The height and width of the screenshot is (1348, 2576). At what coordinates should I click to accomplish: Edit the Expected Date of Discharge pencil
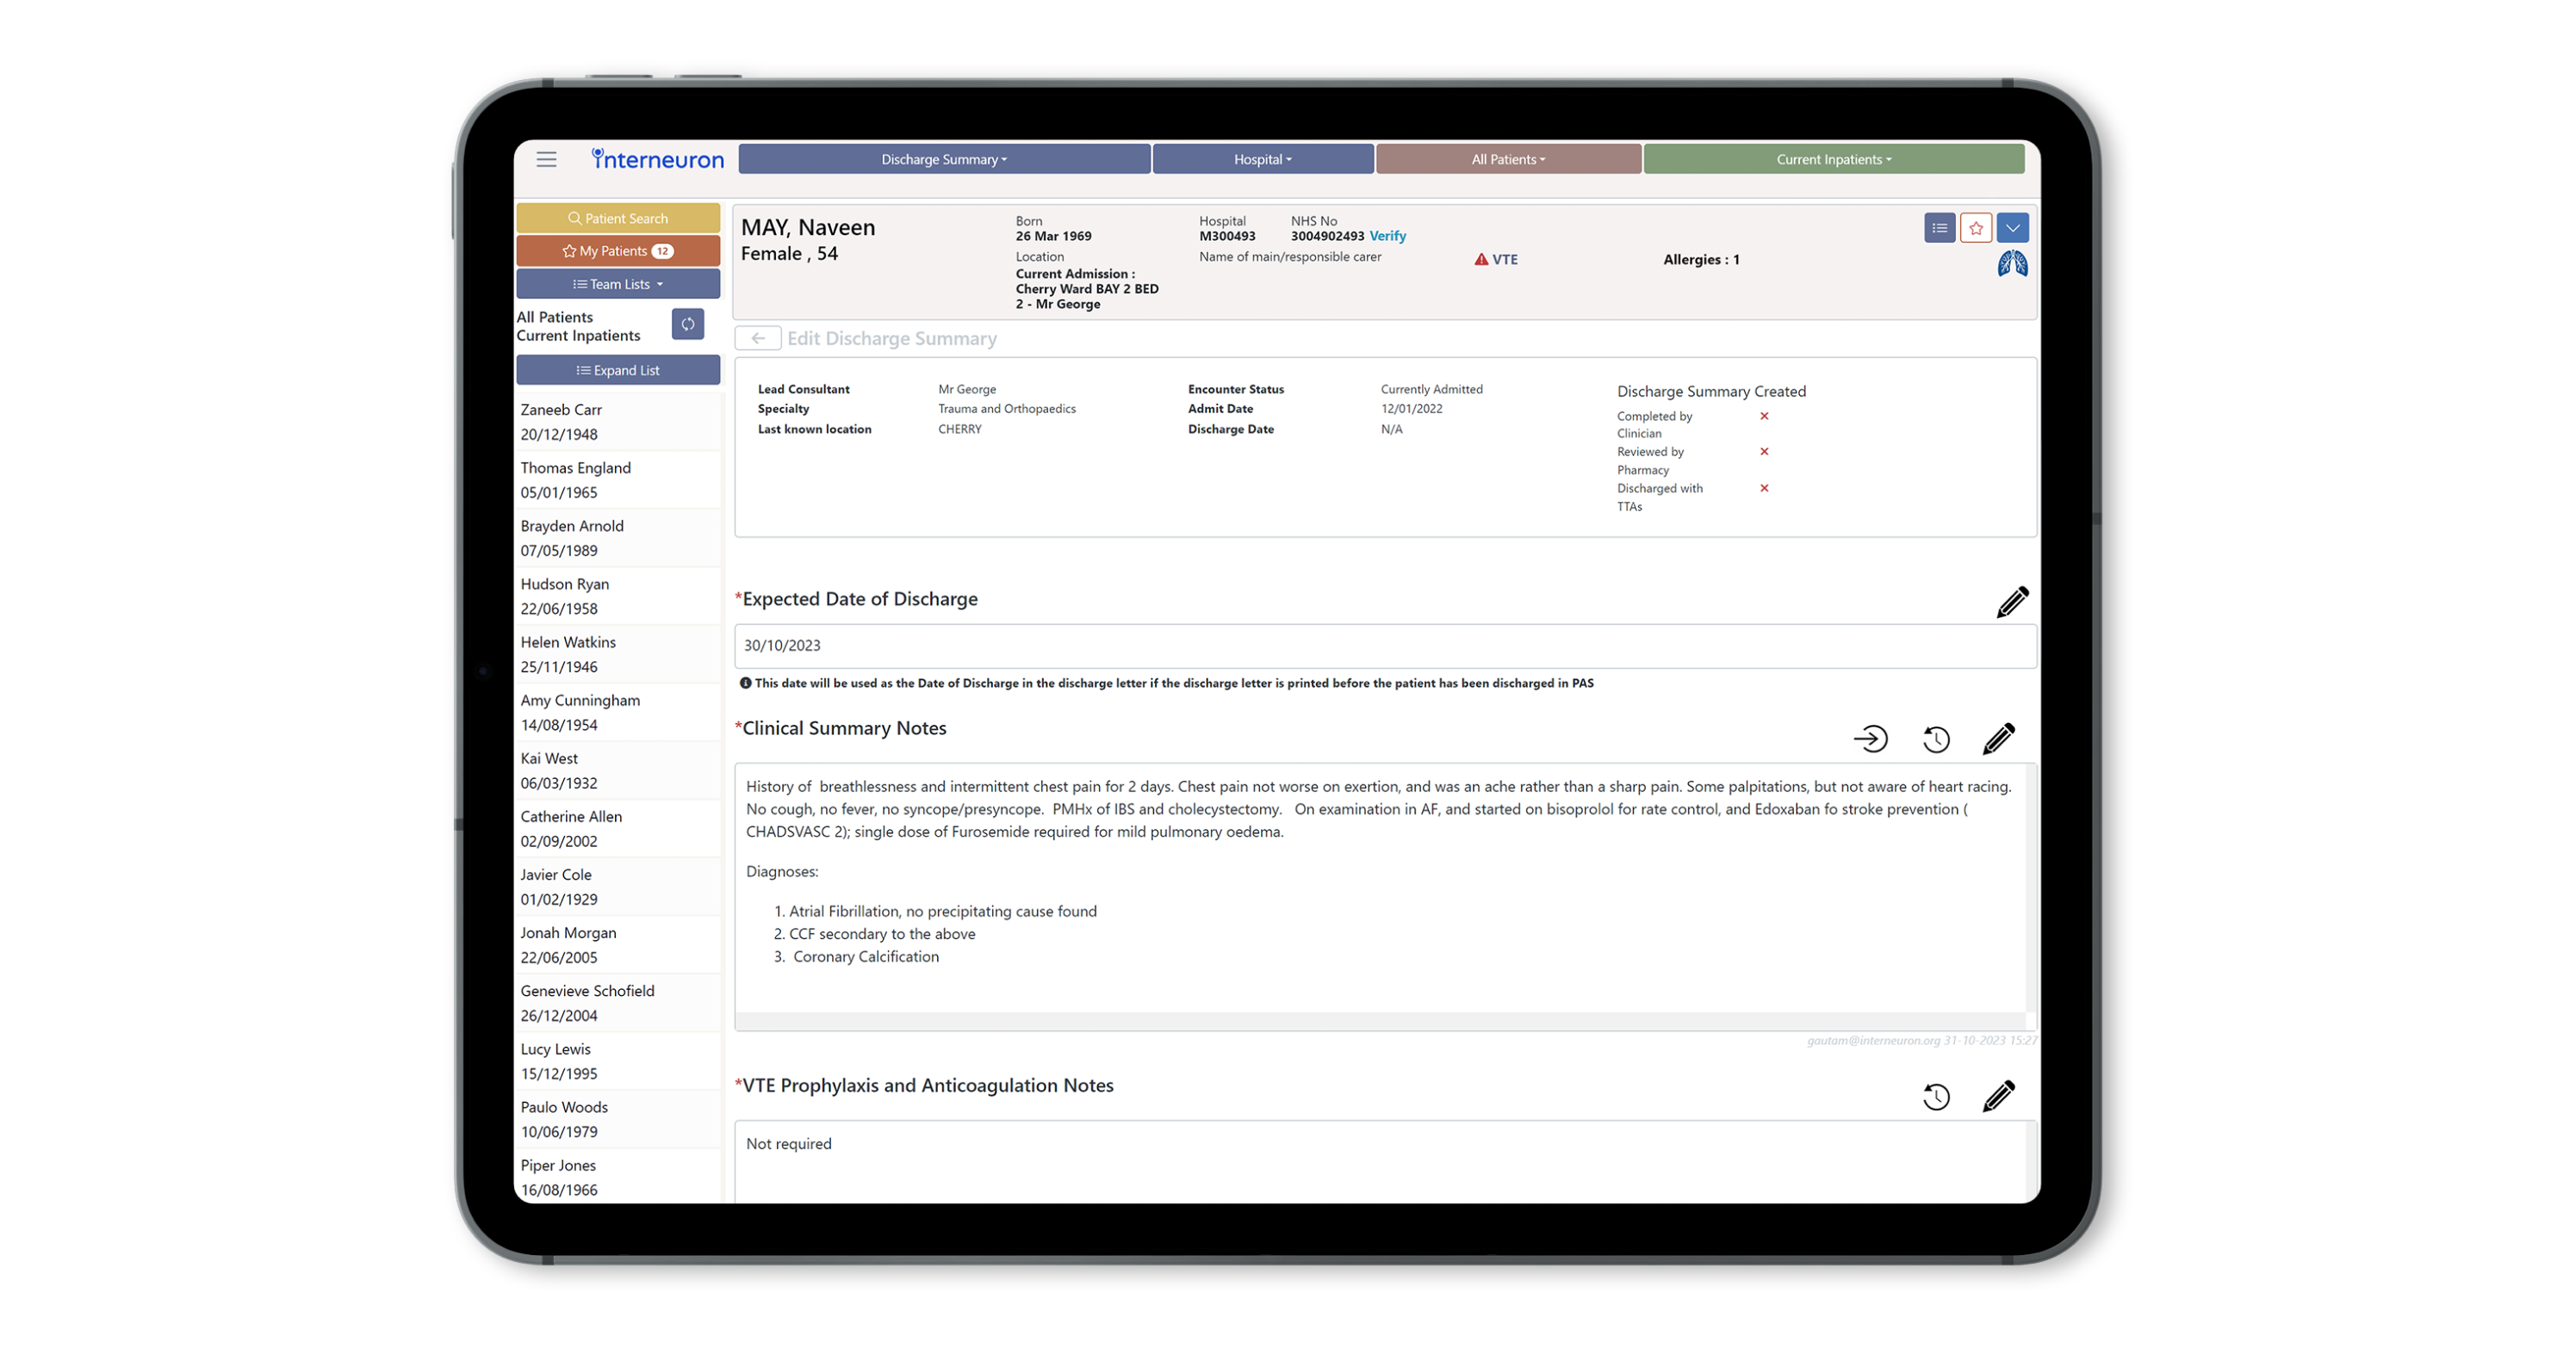pyautogui.click(x=2012, y=602)
